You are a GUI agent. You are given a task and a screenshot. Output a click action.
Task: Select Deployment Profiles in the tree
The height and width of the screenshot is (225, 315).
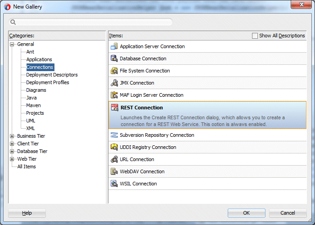[48, 82]
